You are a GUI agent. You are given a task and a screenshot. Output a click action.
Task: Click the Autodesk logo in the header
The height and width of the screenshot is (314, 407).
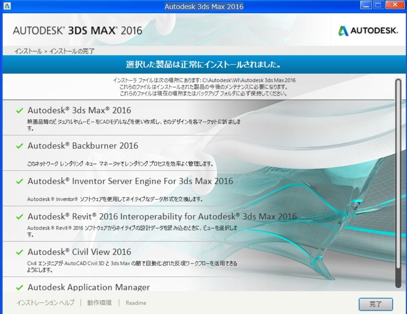(368, 31)
